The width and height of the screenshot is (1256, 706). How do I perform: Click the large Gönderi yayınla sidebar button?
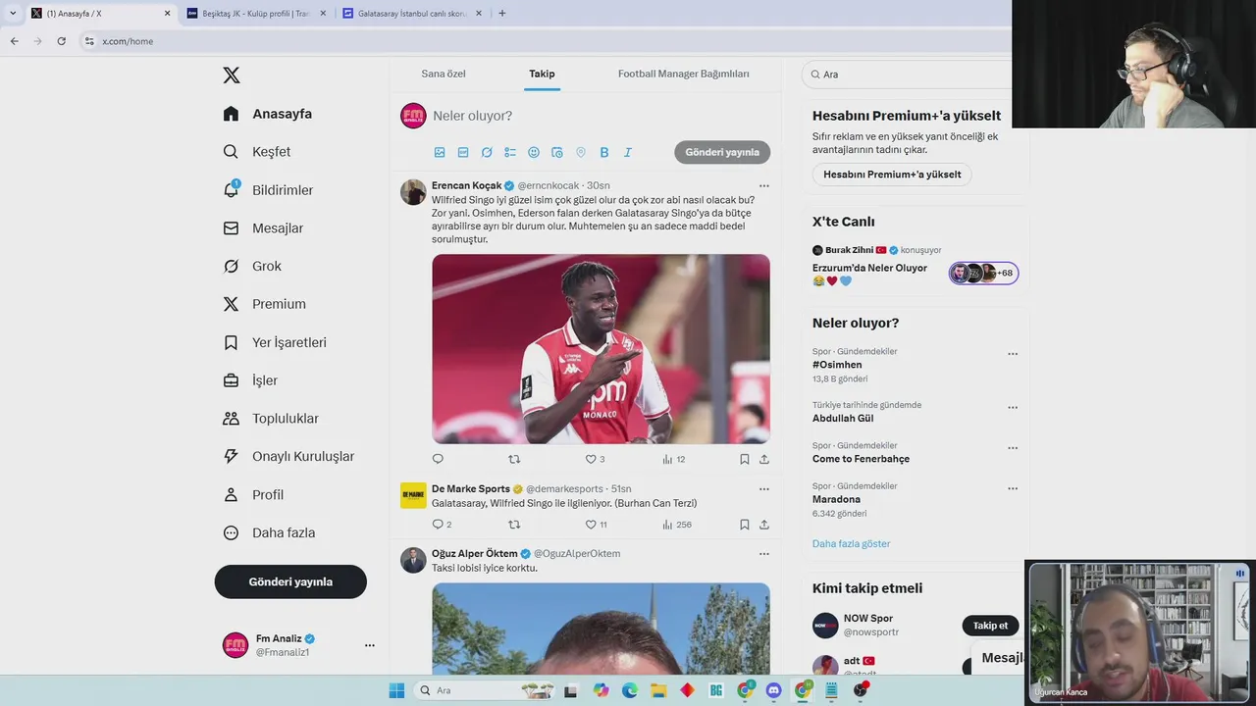290,581
